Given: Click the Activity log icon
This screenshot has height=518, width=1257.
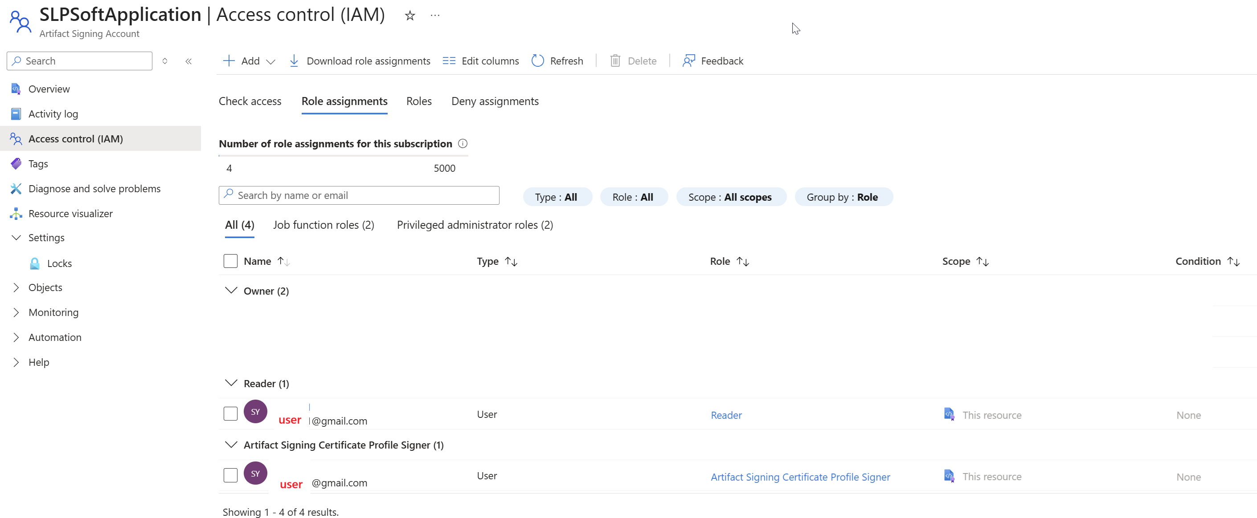Looking at the screenshot, I should click(16, 113).
